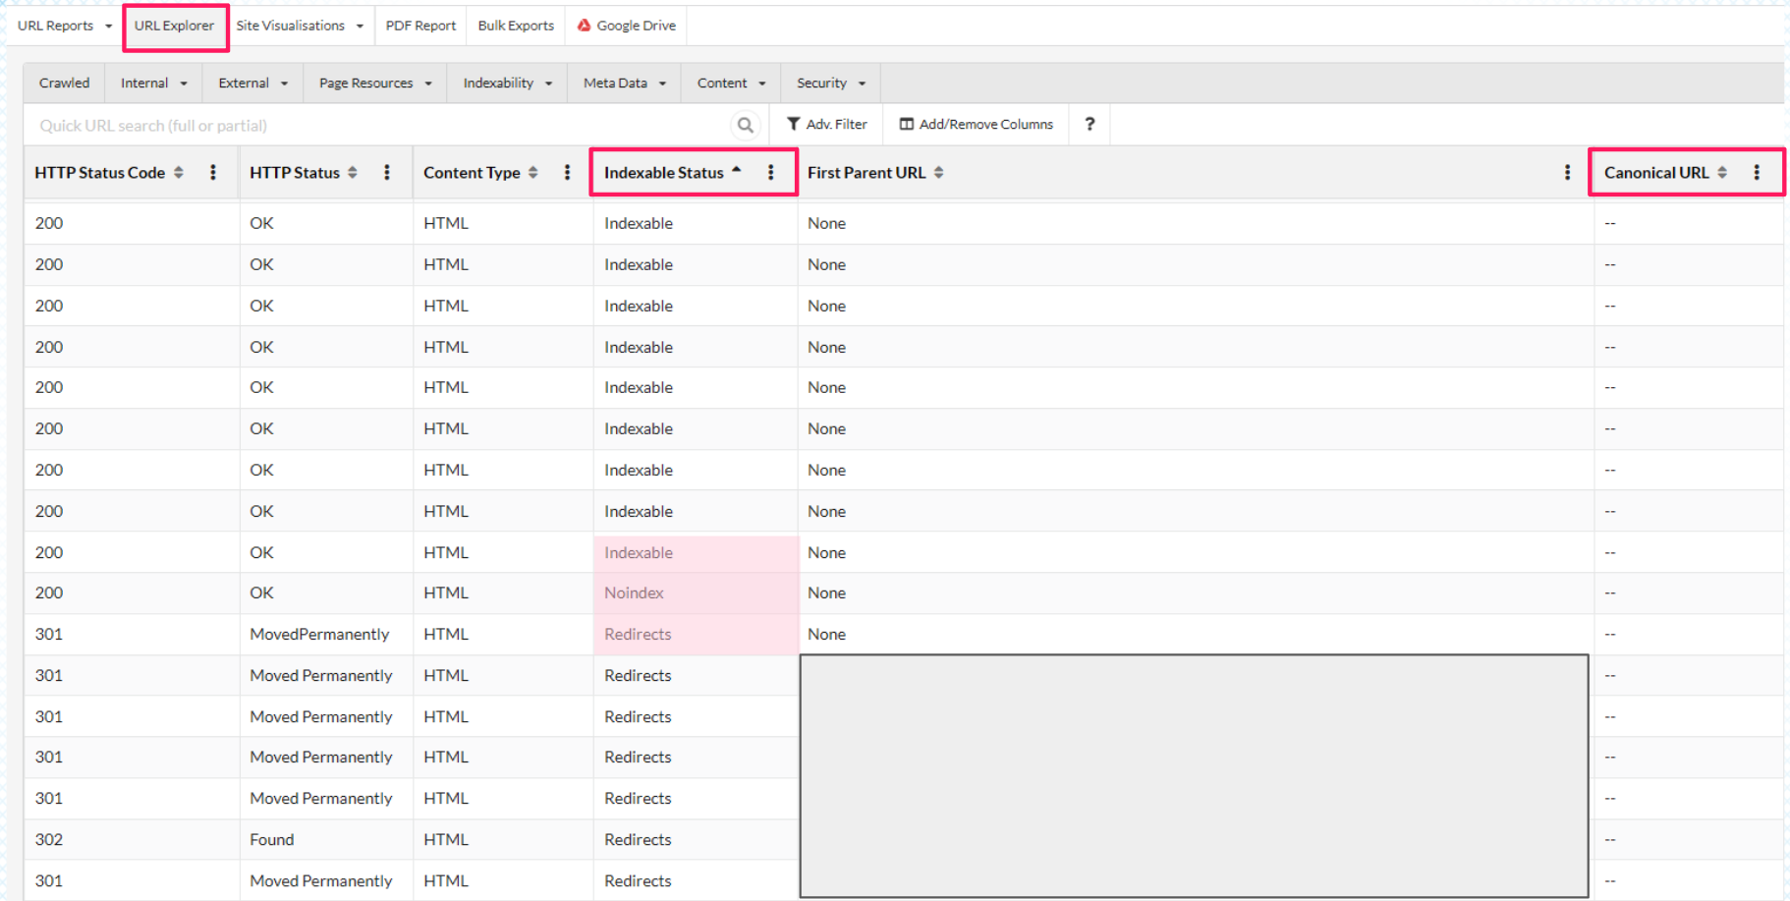Open the Canonical URL column options menu
This screenshot has width=1790, height=901.
pos(1757,172)
